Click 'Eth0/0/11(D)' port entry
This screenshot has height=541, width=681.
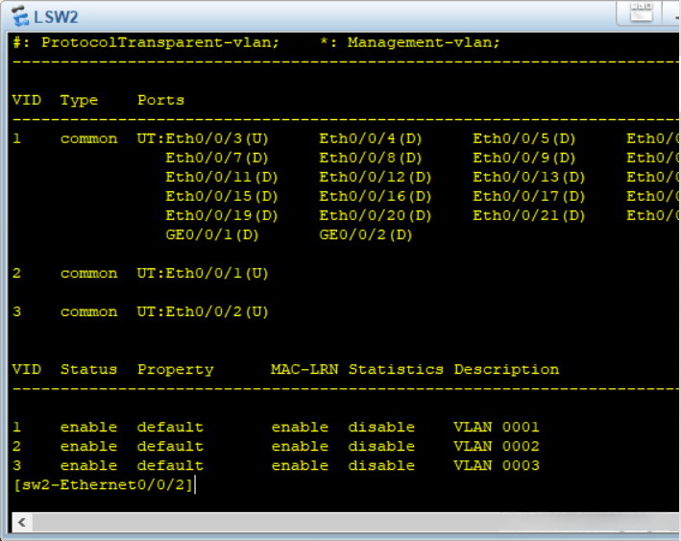(x=222, y=178)
